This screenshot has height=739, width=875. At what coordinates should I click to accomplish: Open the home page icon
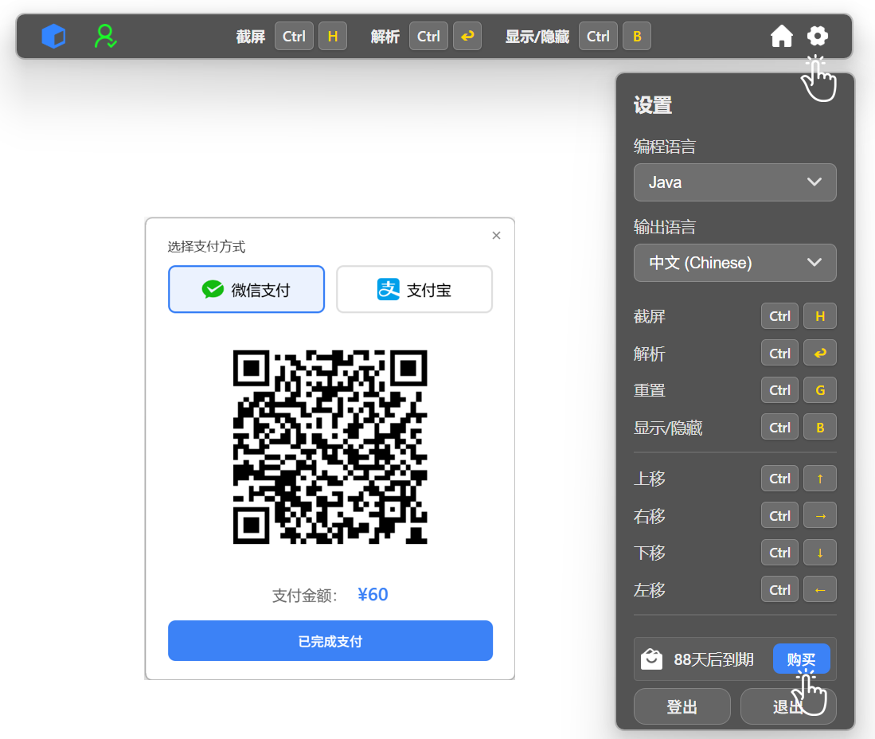coord(781,37)
